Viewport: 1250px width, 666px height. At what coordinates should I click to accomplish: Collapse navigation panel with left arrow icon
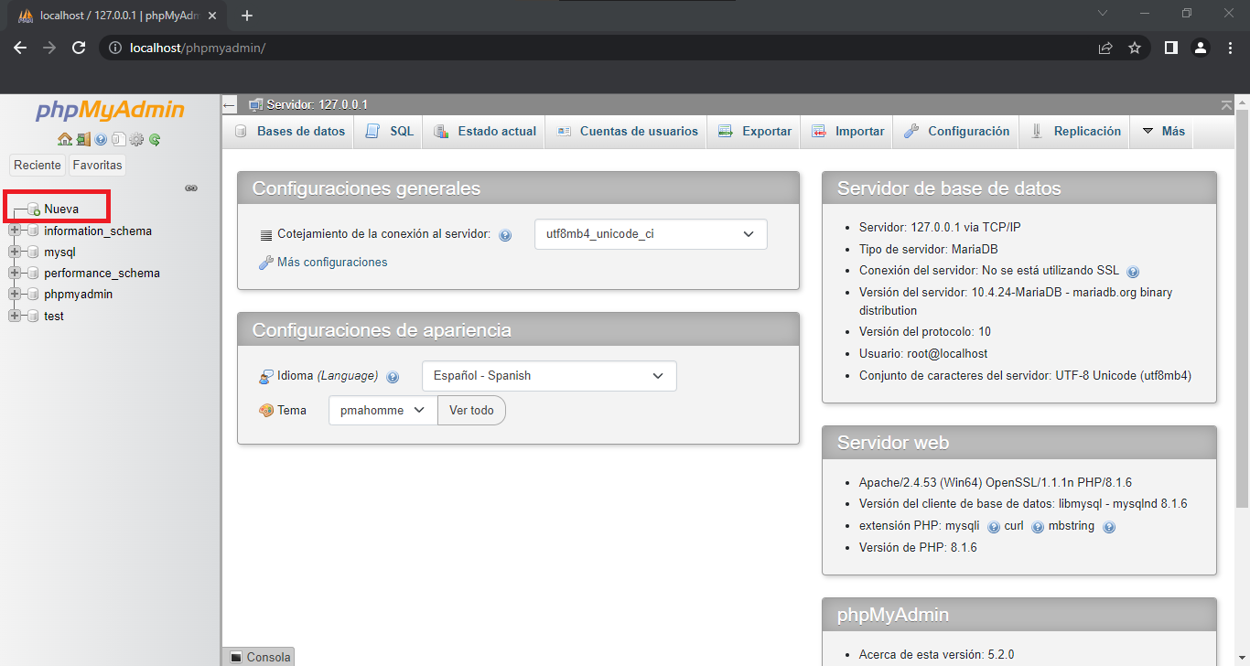[230, 105]
